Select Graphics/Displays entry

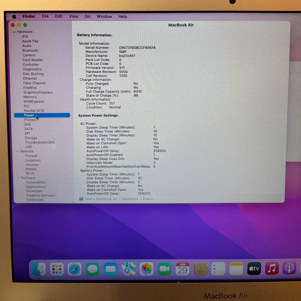pyautogui.click(x=38, y=92)
